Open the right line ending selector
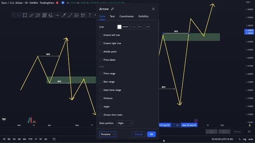This screenshot has width=255, height=143. pos(147,27)
